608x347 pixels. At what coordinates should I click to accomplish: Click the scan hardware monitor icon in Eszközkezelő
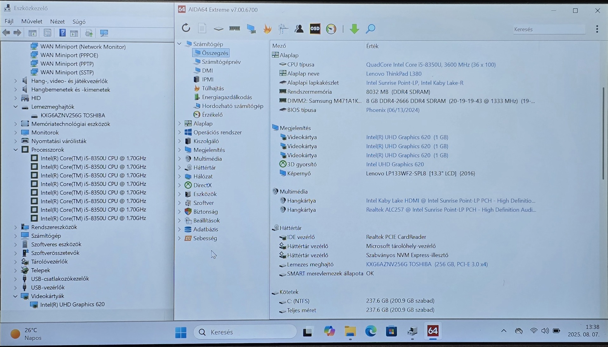[104, 33]
